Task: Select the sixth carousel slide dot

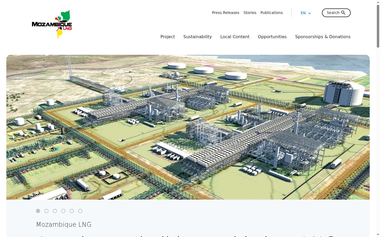Action: coord(80,211)
